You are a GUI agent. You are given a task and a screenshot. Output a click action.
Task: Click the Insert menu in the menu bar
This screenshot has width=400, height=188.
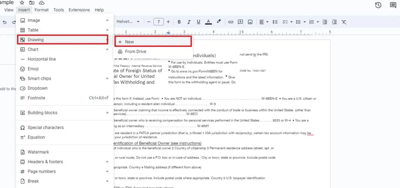click(24, 10)
